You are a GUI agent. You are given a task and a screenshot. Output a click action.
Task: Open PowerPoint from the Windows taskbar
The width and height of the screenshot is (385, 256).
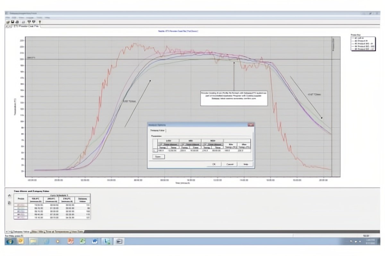71,241
